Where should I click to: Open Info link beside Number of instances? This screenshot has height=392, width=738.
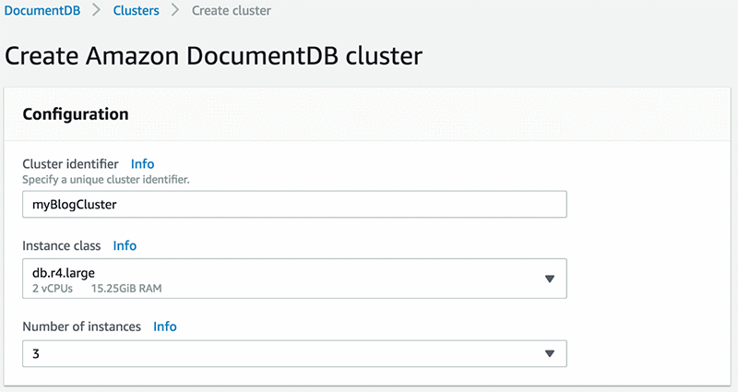tap(165, 327)
